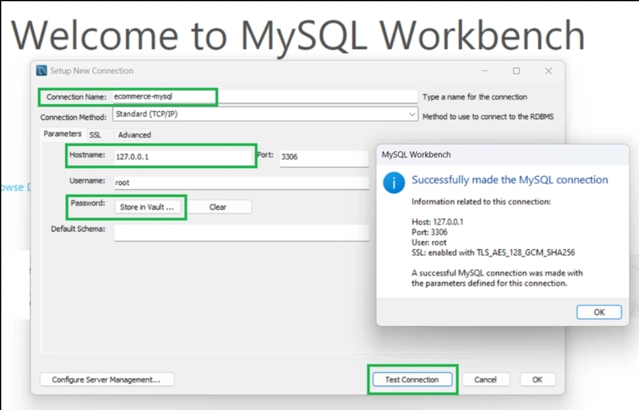Viewport: 639px width, 410px height.
Task: Click the Default Schema input field
Action: click(242, 233)
